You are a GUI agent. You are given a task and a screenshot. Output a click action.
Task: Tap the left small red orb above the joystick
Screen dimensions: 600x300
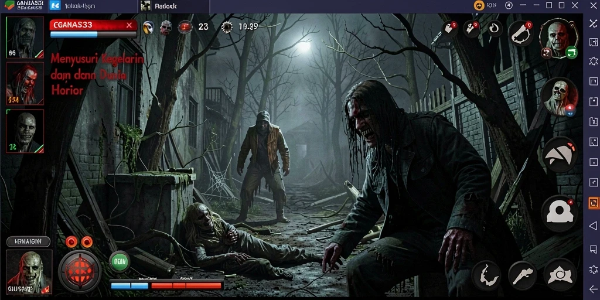click(x=71, y=241)
